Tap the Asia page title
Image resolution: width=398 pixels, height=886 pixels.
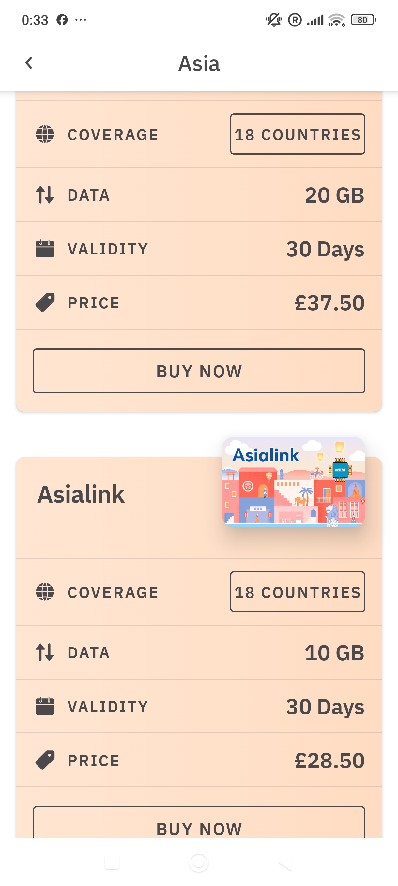click(199, 64)
